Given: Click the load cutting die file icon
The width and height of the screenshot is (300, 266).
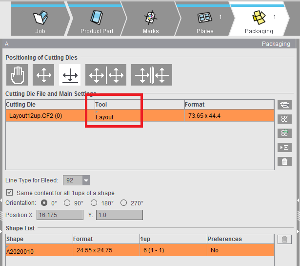Looking at the screenshot, I should (x=284, y=105).
